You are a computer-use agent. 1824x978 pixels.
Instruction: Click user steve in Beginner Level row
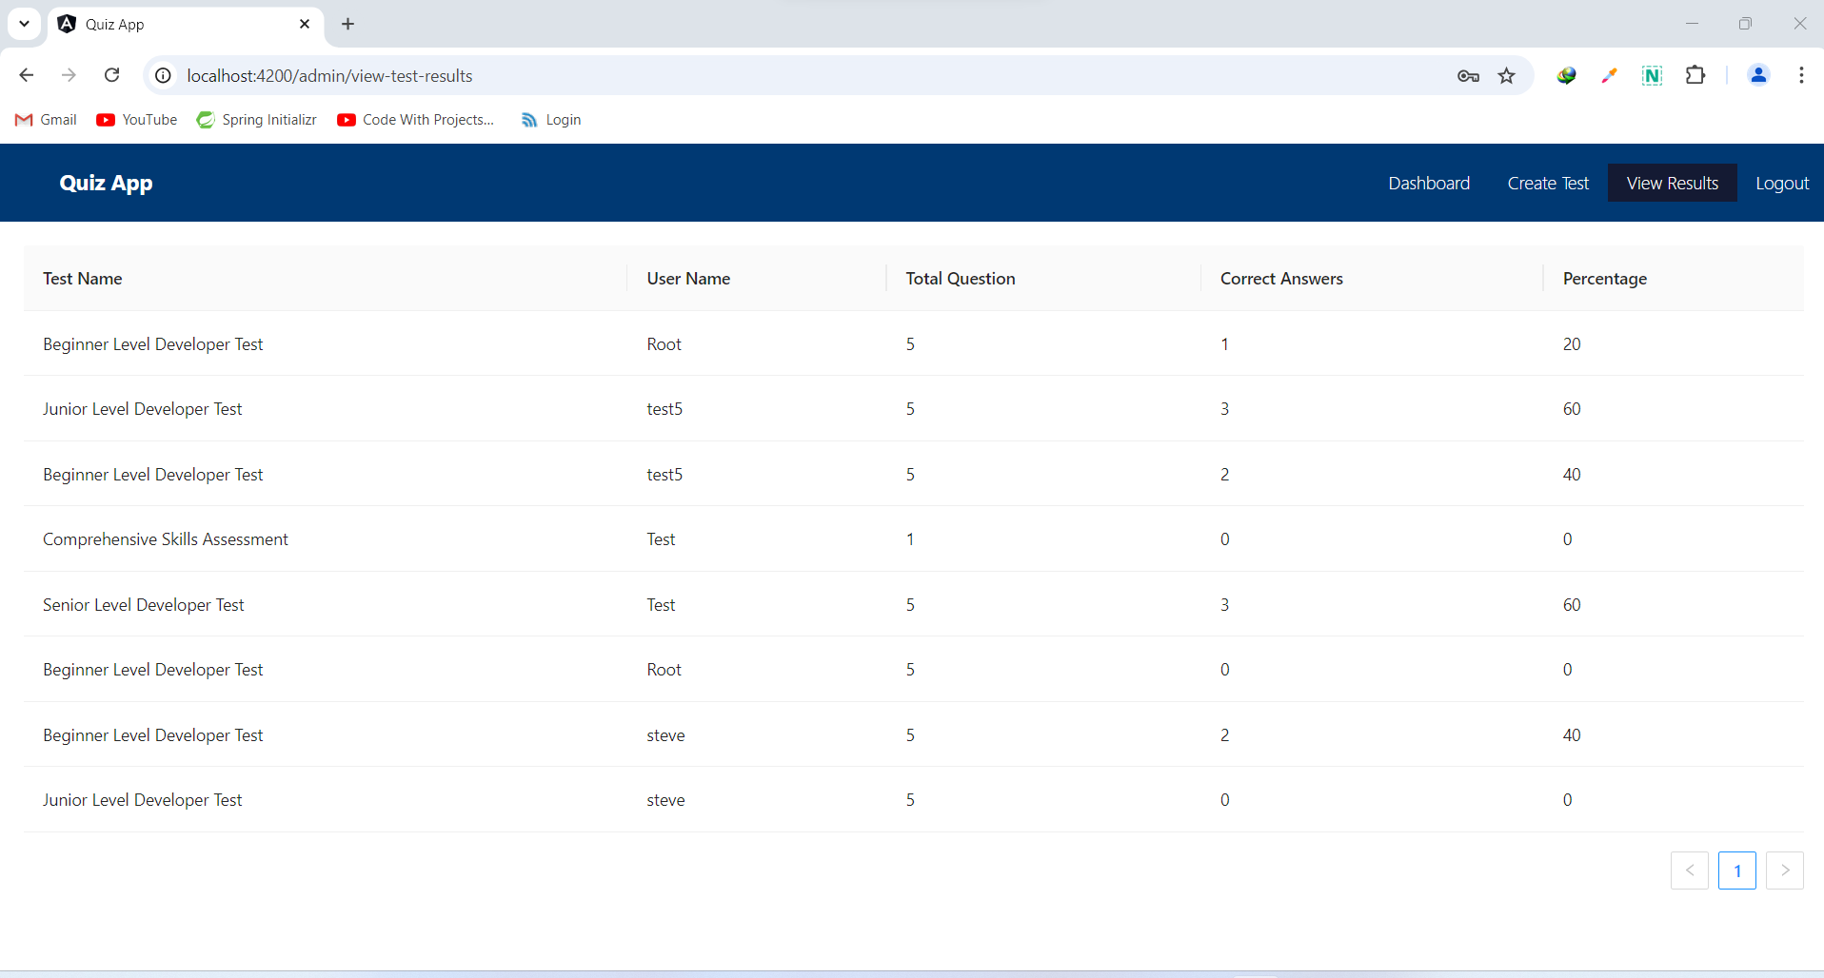(x=665, y=735)
